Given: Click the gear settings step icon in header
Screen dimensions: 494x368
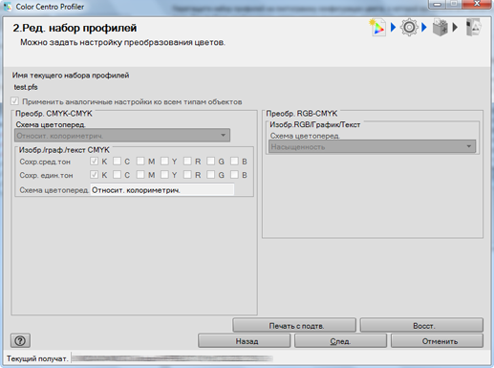Looking at the screenshot, I should pos(409,28).
